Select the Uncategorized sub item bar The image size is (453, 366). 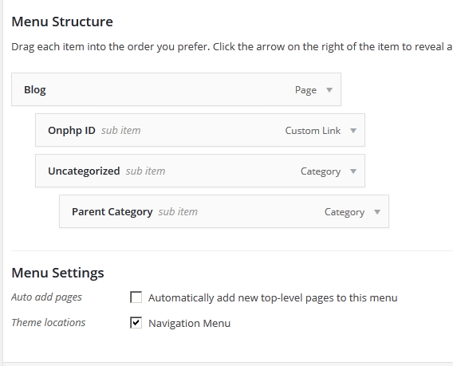tap(200, 171)
